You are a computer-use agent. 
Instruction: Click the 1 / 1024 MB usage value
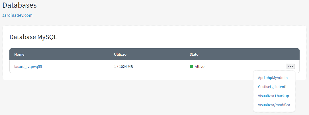coord(123,67)
